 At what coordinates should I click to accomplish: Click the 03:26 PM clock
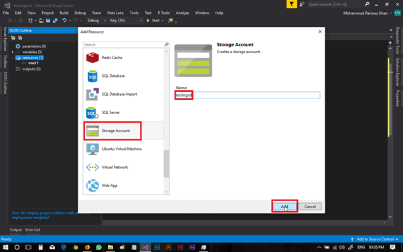click(x=376, y=247)
